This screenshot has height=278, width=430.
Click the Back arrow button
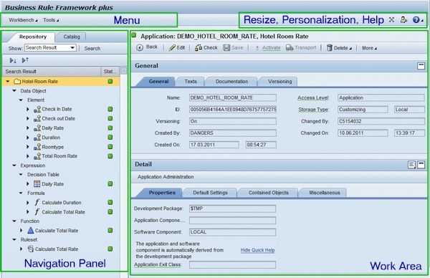[x=147, y=47]
